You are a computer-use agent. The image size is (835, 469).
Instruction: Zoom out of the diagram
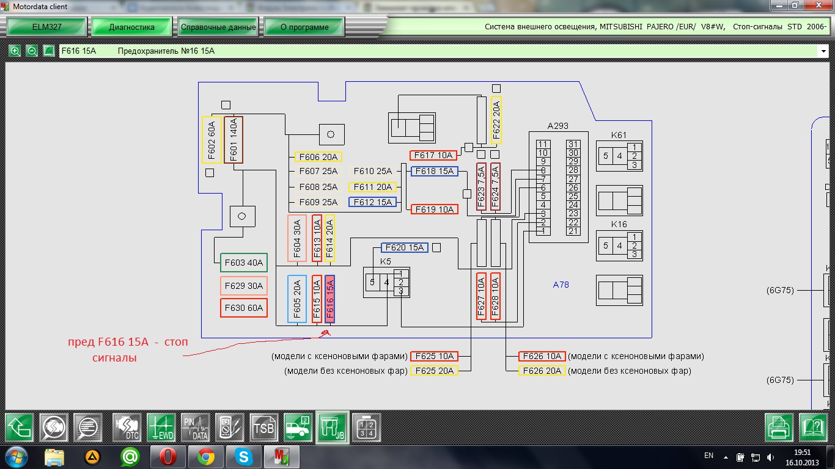pyautogui.click(x=32, y=51)
